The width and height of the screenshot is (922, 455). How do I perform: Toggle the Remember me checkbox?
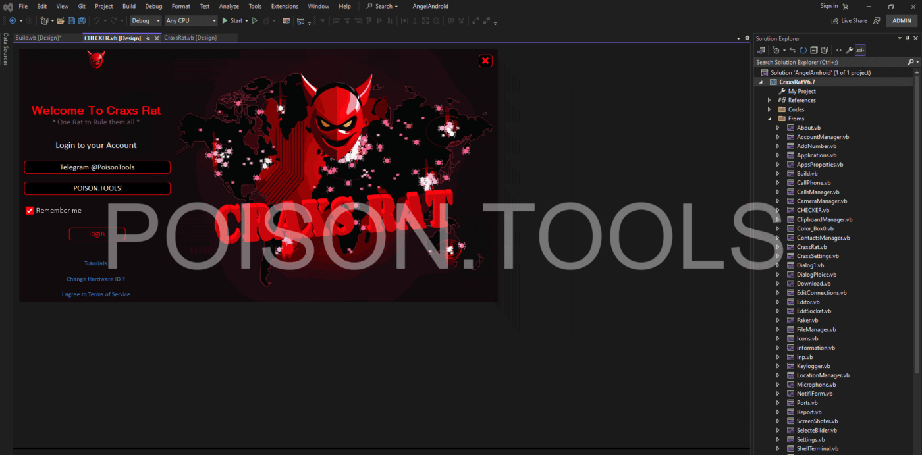30,211
